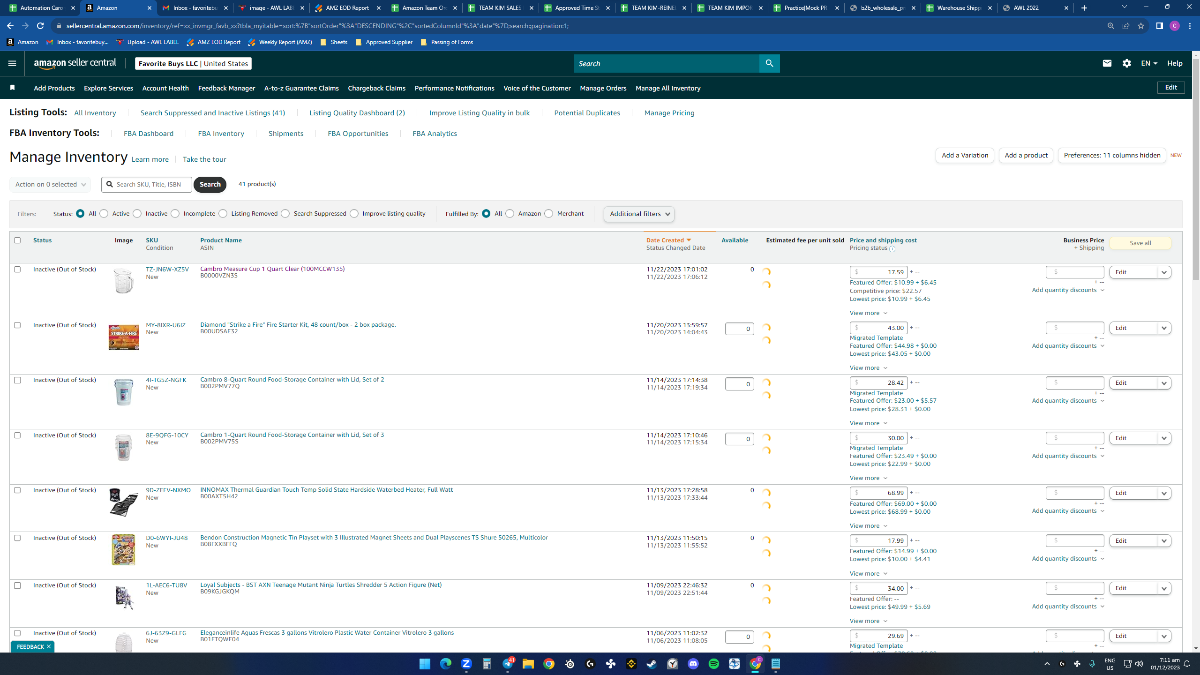Click the bookmark flag icon in the navigation bar

(13, 88)
